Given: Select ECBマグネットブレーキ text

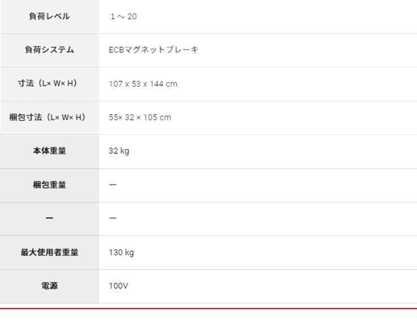Looking at the screenshot, I should tap(153, 50).
